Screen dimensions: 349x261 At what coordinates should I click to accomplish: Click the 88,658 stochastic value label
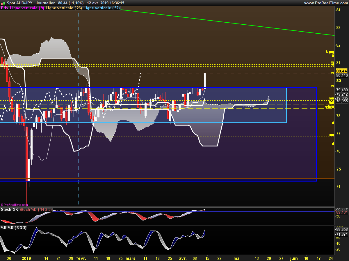[x=342, y=229]
